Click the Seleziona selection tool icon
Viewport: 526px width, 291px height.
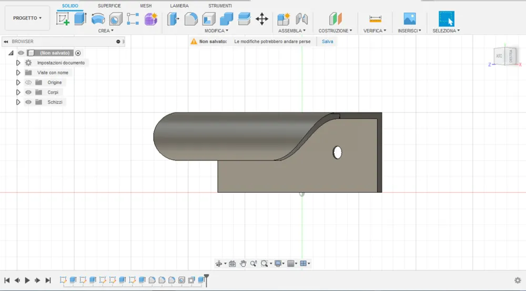(x=447, y=19)
